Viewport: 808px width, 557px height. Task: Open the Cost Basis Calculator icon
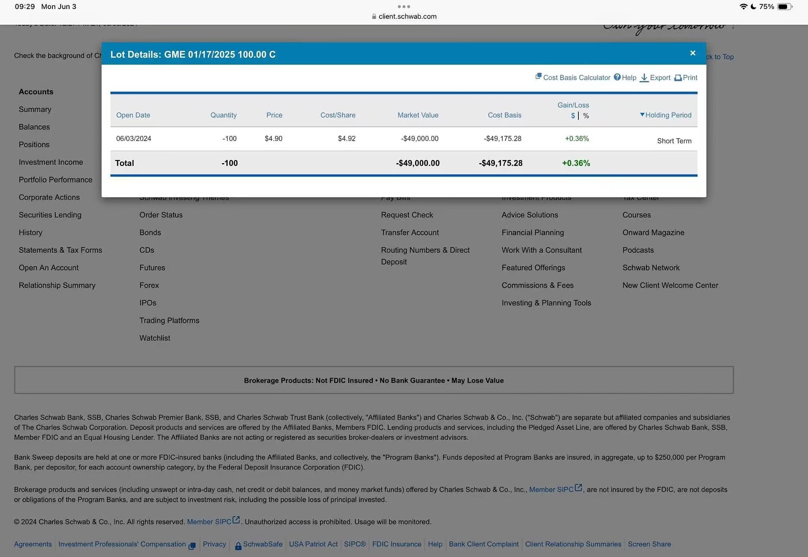coord(538,76)
